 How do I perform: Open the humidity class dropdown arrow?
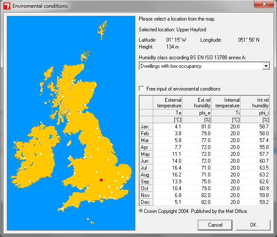(x=266, y=66)
